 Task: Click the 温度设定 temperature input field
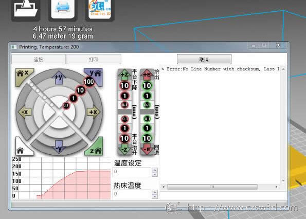point(132,172)
